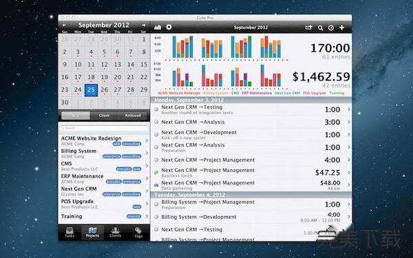413x258 pixels.
Task: Click the project search field
Action: click(104, 128)
